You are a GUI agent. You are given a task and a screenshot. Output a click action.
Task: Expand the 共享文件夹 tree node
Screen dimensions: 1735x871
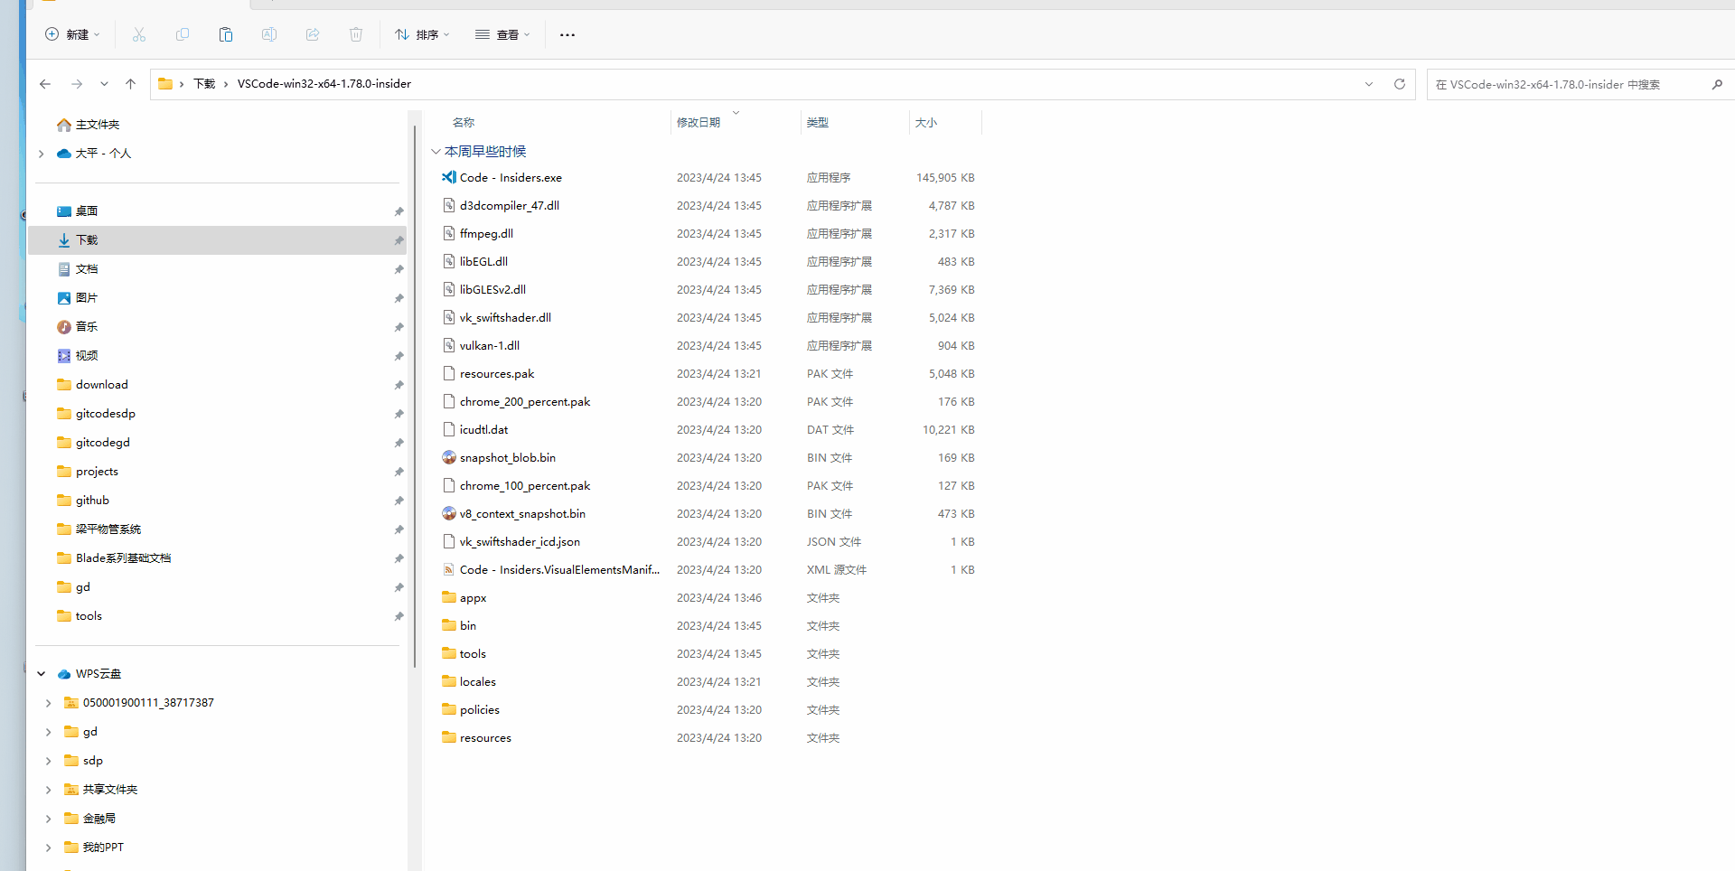48,789
